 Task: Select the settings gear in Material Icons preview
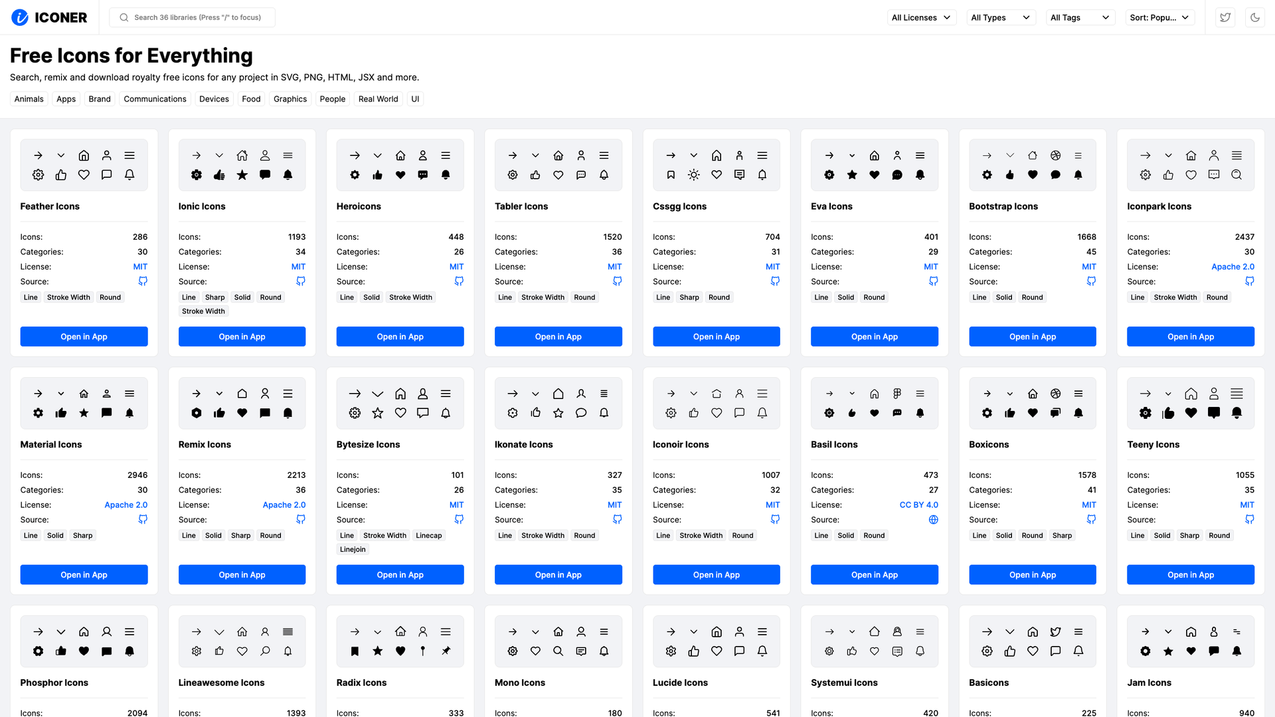pyautogui.click(x=38, y=412)
